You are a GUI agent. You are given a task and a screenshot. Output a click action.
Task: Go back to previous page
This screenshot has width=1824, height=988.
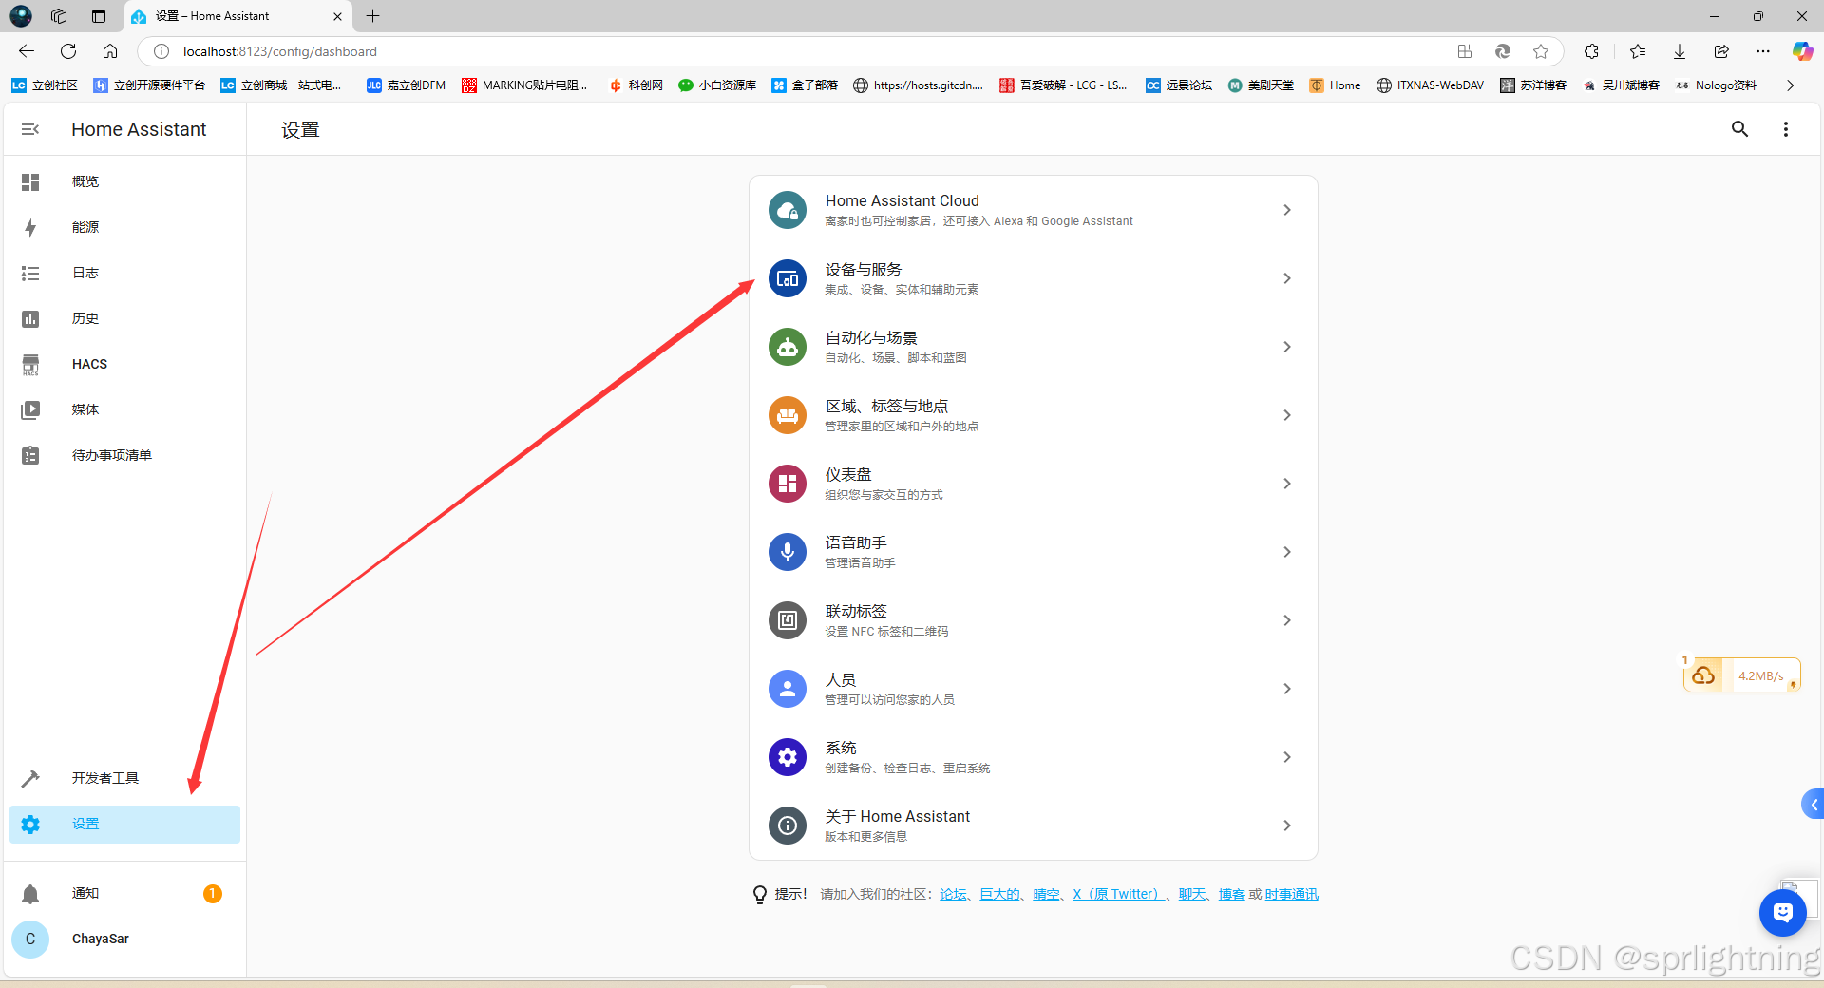click(x=27, y=51)
